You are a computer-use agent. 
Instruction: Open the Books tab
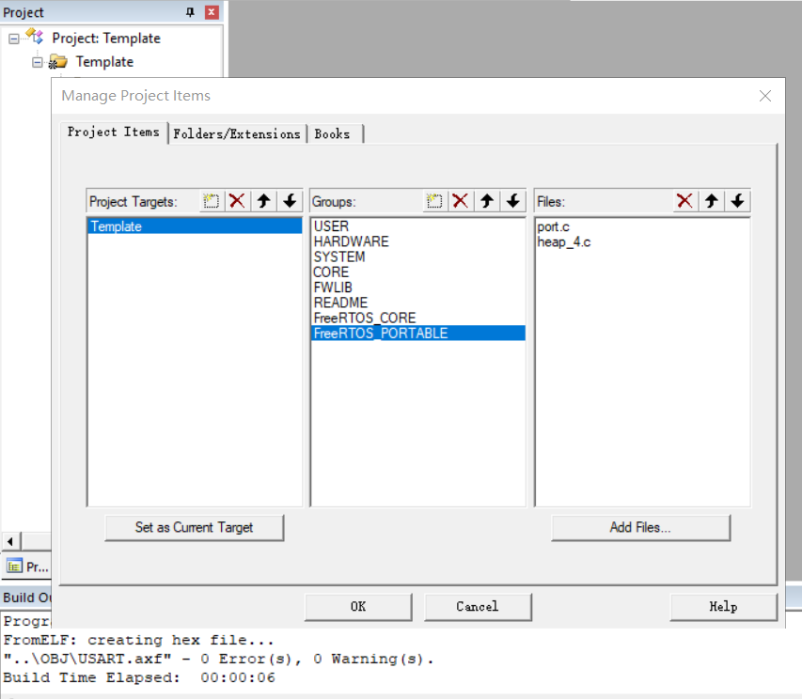(x=333, y=133)
